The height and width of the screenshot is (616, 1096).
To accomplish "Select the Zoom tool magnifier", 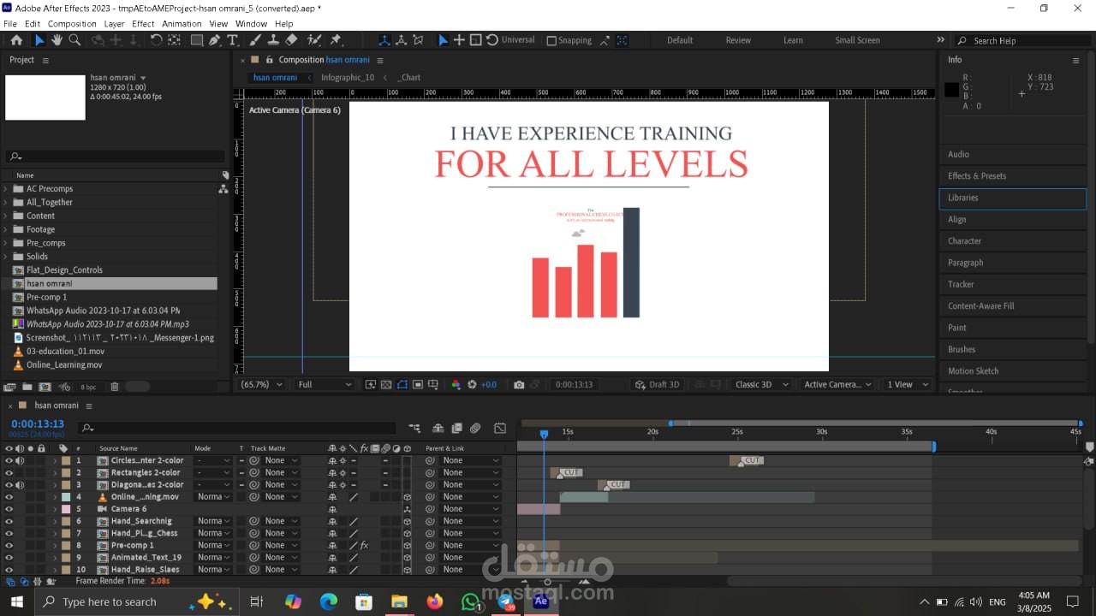I will pyautogui.click(x=74, y=40).
